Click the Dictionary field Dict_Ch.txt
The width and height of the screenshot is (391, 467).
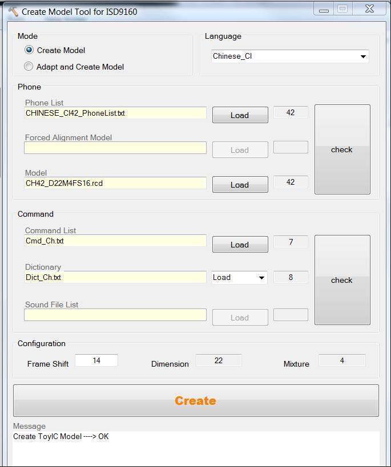pyautogui.click(x=115, y=277)
